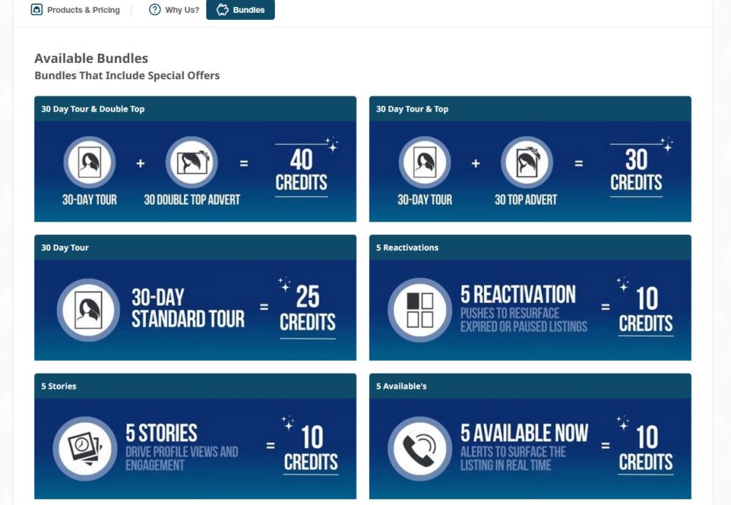Click the 5 Available's bundle header
Viewport: 731px width, 505px height.
click(401, 386)
